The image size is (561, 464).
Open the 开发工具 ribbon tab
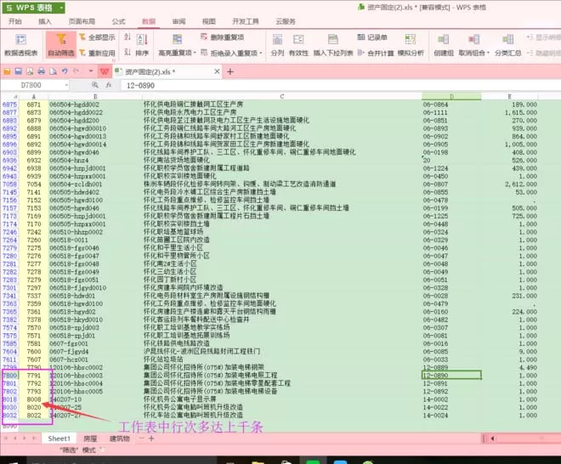246,21
